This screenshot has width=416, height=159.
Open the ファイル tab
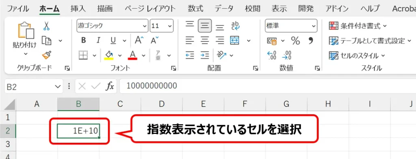[x=18, y=9]
